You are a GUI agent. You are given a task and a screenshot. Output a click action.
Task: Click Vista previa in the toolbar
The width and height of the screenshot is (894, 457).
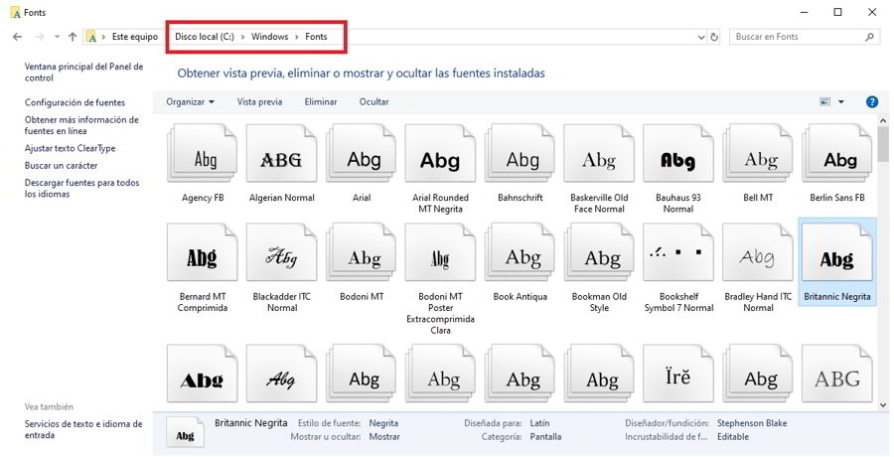[x=259, y=102]
